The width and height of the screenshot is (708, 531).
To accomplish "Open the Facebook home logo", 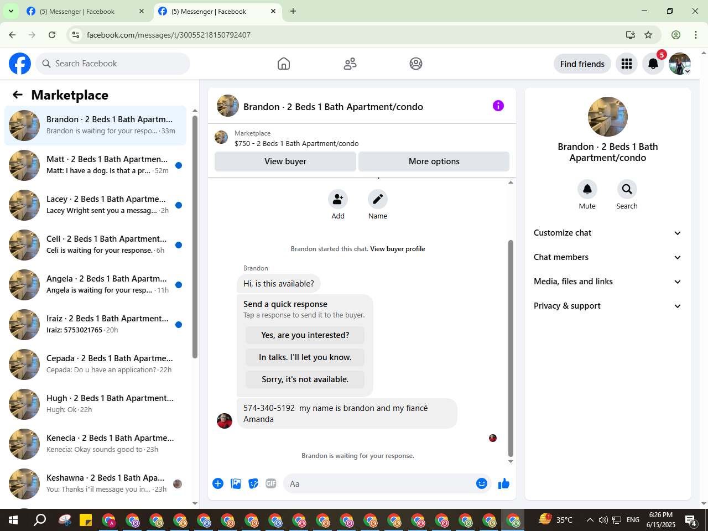I will [x=20, y=64].
